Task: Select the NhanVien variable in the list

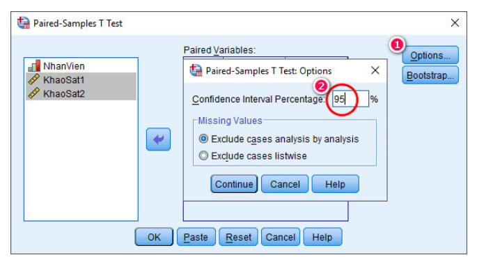Action: point(81,65)
